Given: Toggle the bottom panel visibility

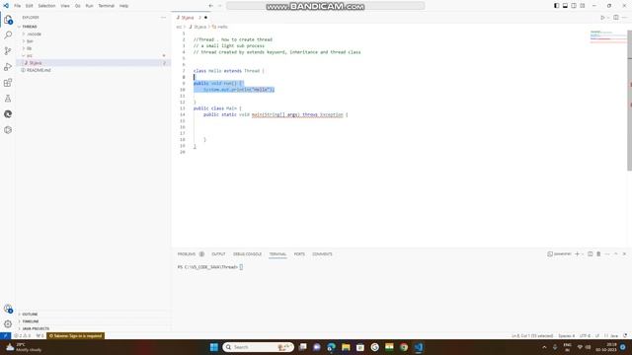Looking at the screenshot, I should point(565,6).
